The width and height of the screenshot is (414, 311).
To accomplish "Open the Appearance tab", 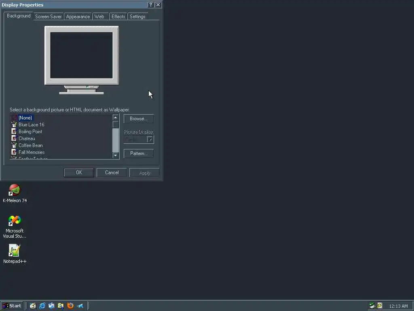I will (x=78, y=16).
